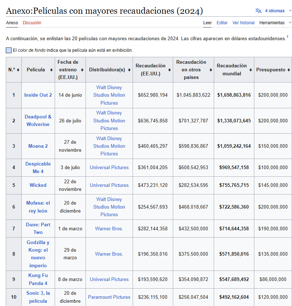292x306 pixels.
Task: Open Warner Bros. link in Godzilla row
Action: 109,254
